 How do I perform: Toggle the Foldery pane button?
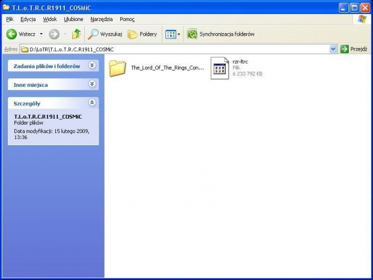click(x=142, y=34)
